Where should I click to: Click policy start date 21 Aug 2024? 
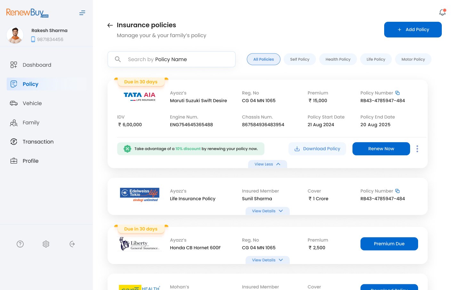pos(321,125)
